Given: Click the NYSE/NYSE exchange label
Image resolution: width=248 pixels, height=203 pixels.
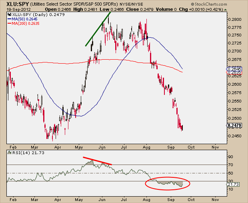Looking at the screenshot, I should point(131,4).
